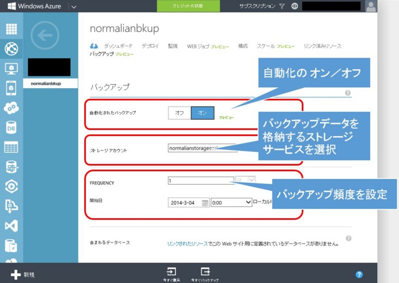
Task: Open Cache cylinder-lightning icon in sidebar
Action: click(11, 246)
